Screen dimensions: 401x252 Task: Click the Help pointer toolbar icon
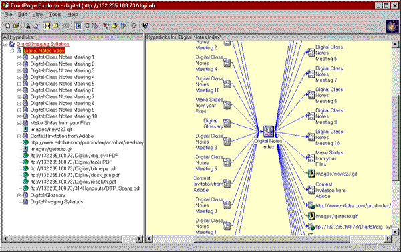pyautogui.click(x=145, y=26)
